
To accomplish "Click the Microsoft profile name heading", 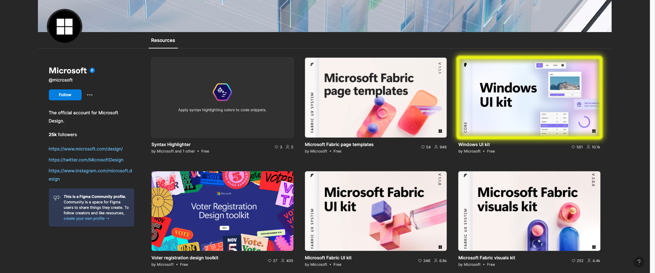I will (x=68, y=70).
